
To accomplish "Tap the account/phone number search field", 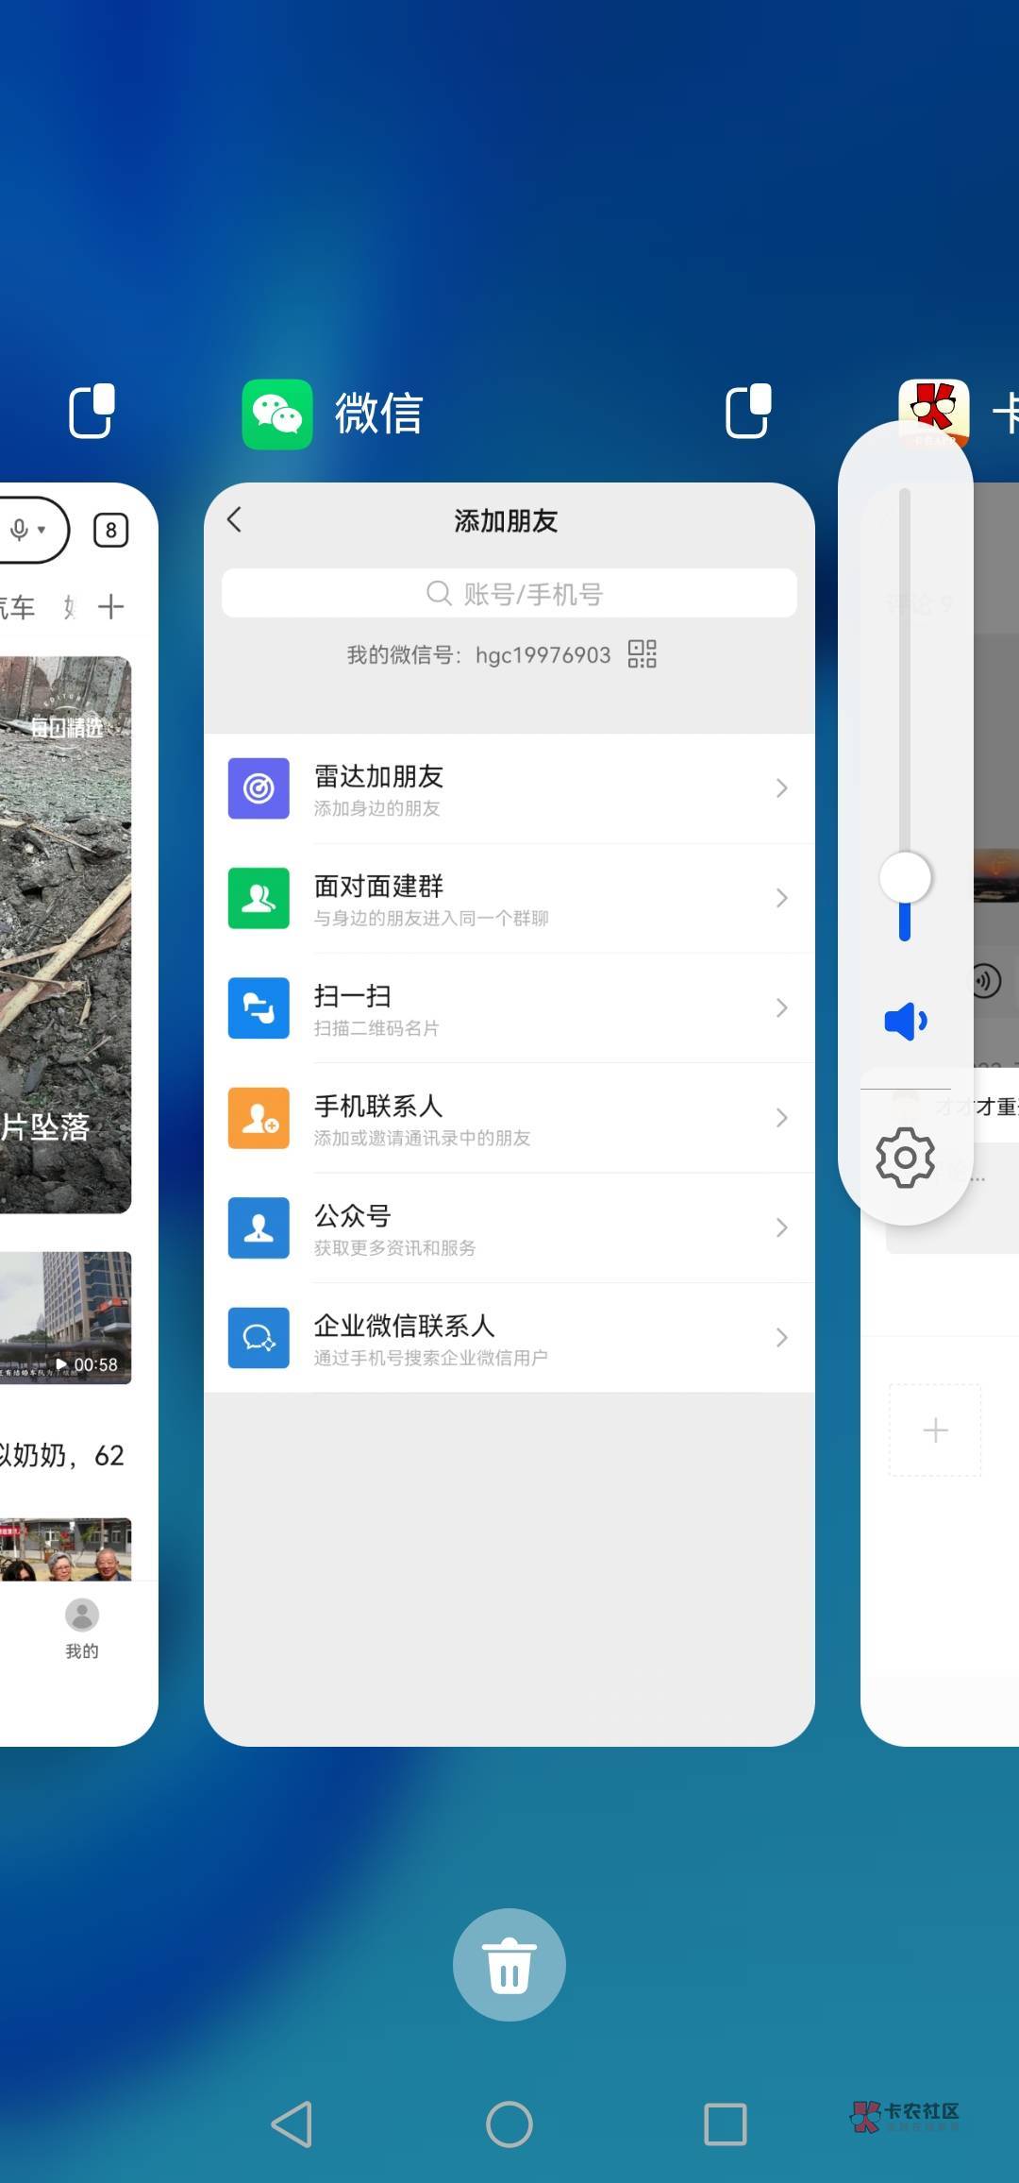I will pos(509,593).
